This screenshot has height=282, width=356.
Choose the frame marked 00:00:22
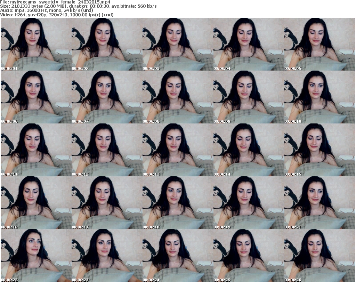36,256
